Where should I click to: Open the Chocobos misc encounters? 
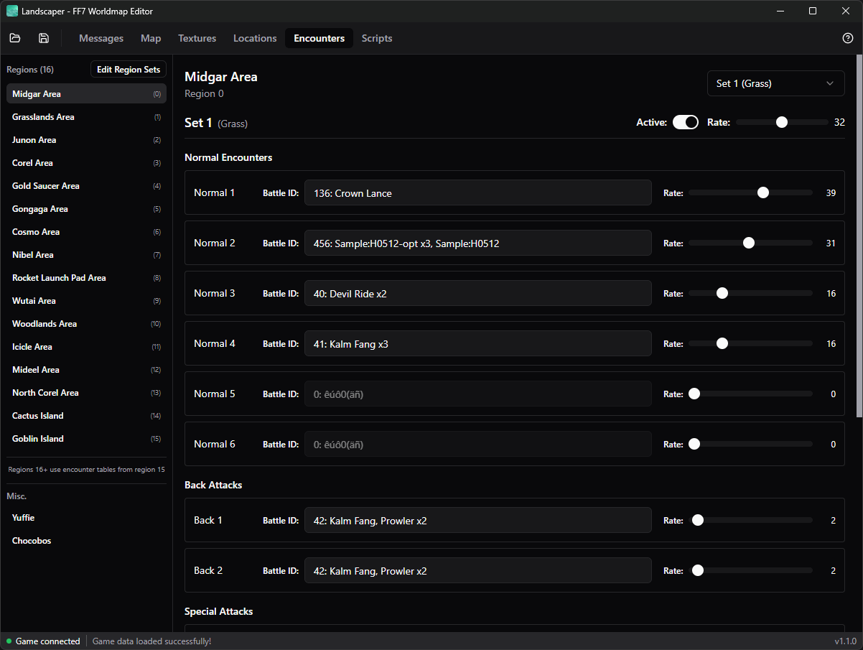tap(86, 541)
